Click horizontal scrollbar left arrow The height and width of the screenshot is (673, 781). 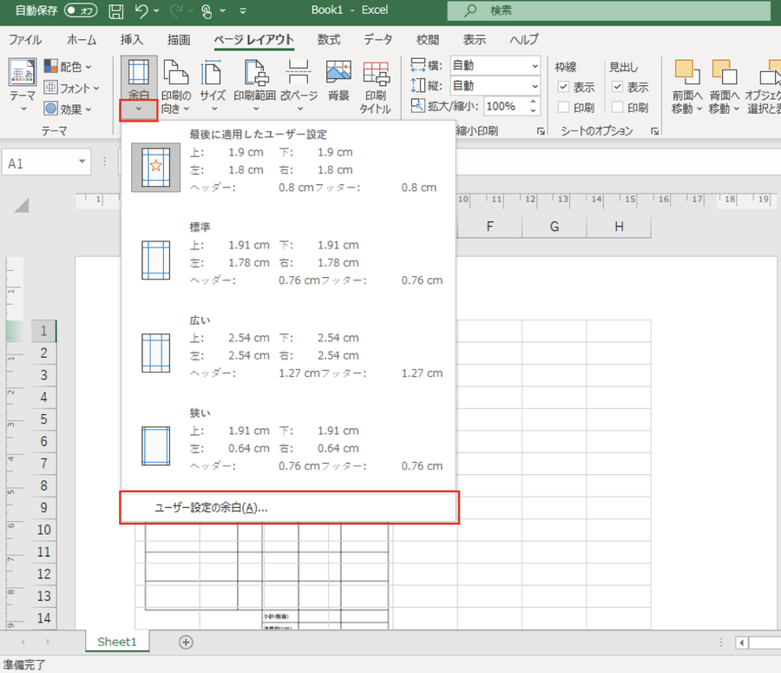pos(742,643)
